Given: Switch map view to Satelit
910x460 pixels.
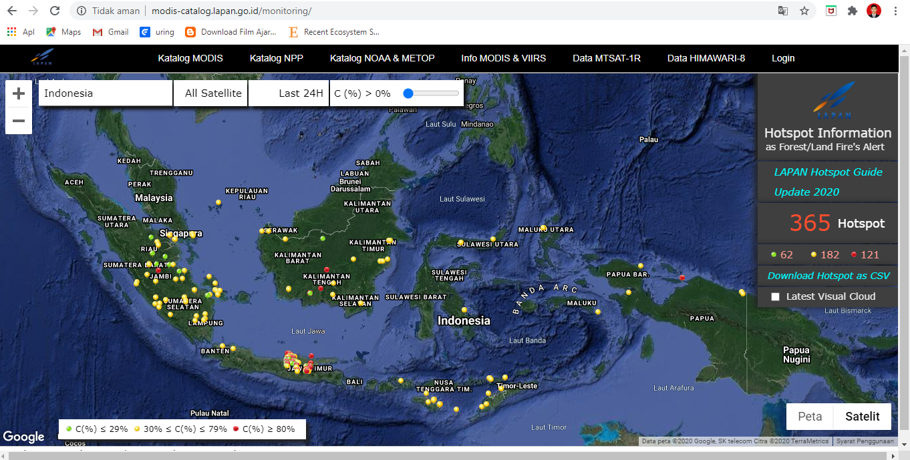Looking at the screenshot, I should pos(863,417).
